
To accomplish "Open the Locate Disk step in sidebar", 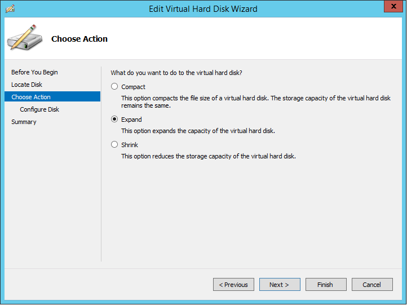I will 26,85.
